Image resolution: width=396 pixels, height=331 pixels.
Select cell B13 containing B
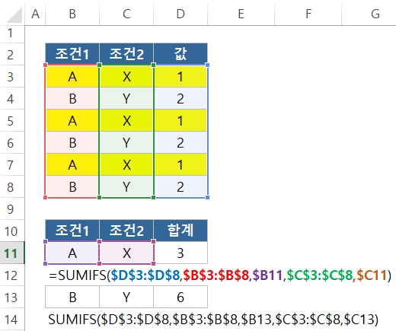click(72, 297)
